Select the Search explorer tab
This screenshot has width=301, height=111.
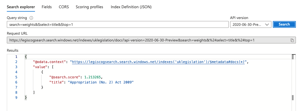pyautogui.click(x=21, y=7)
